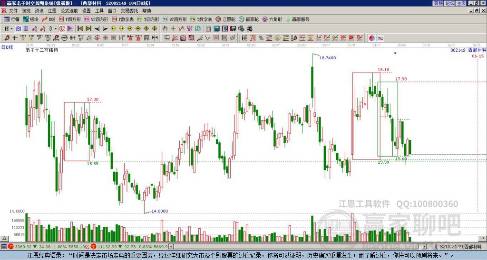Open the P数字表 tool
Viewport: 487px width, 260px height.
(x=123, y=19)
